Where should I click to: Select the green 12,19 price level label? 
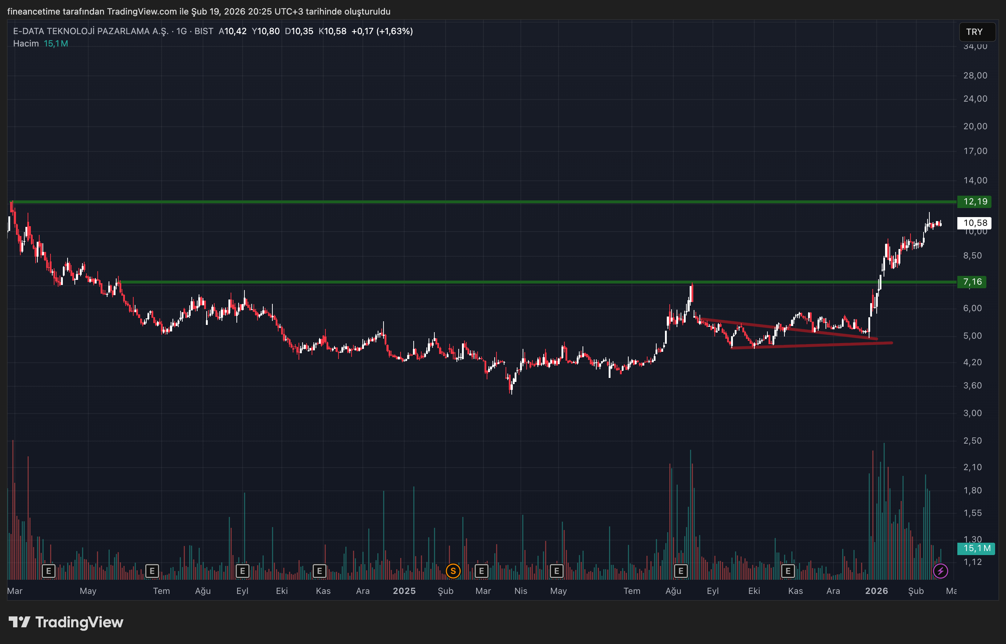coord(975,201)
